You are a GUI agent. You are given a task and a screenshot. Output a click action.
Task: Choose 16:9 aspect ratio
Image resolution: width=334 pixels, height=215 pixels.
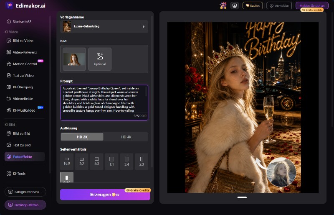[x=67, y=161]
